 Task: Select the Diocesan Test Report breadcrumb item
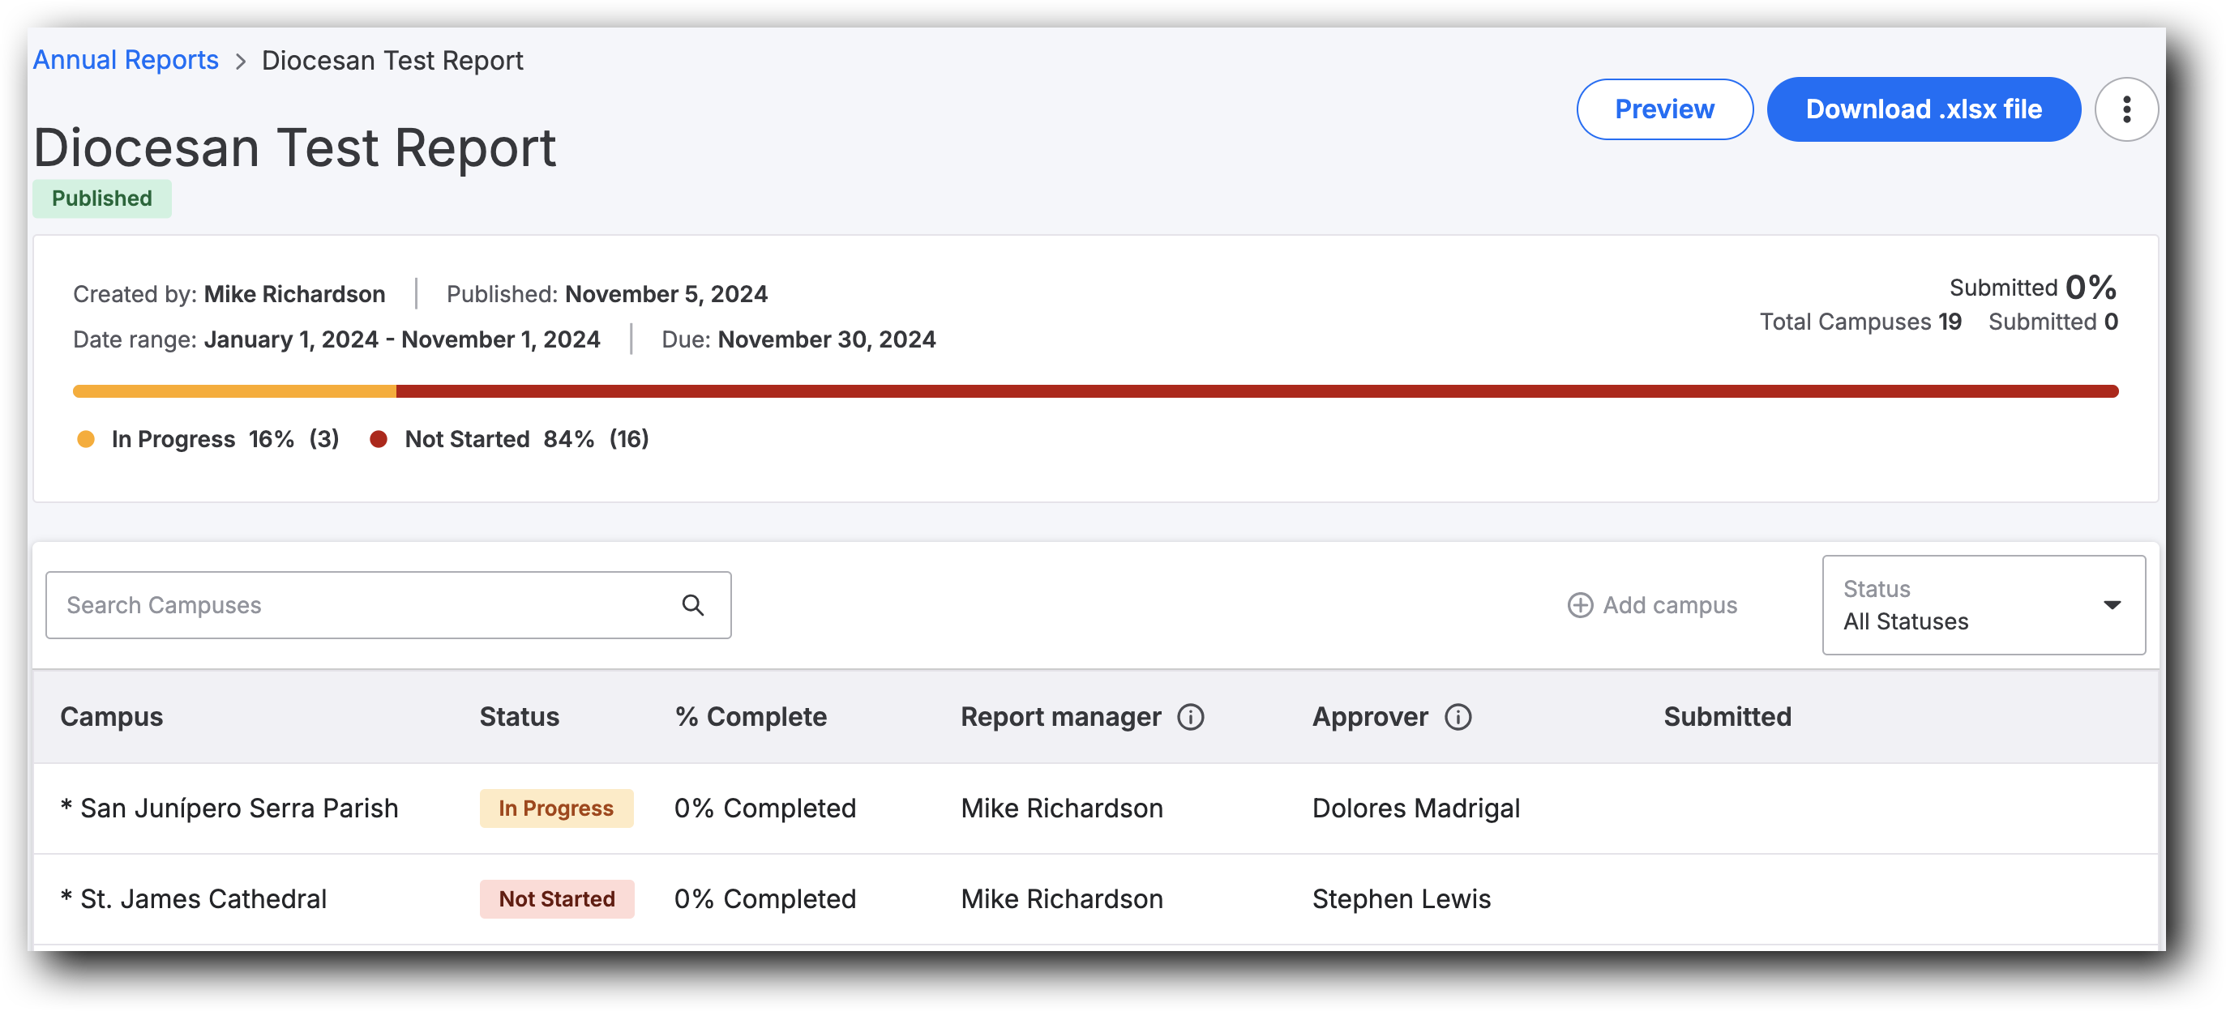pyautogui.click(x=392, y=60)
